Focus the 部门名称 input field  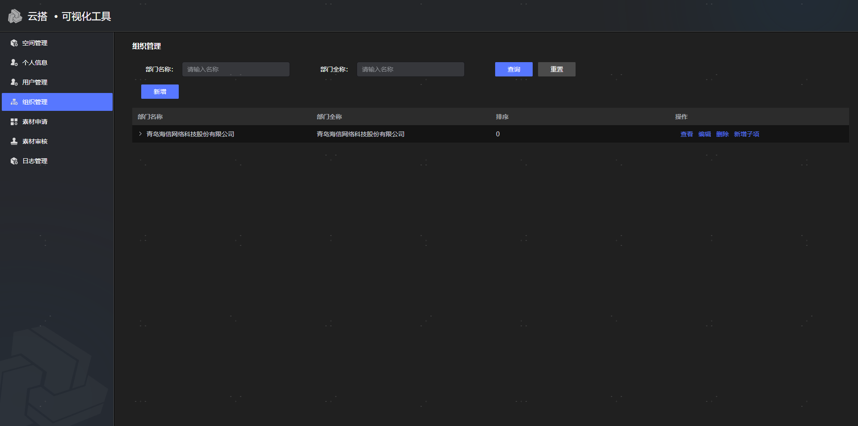point(236,69)
